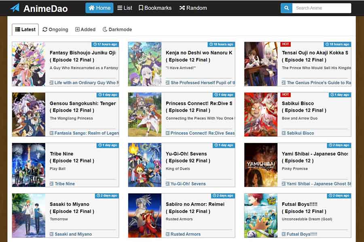
Task: Click the HOT badge on Tensai Ouji card
Action: point(286,44)
